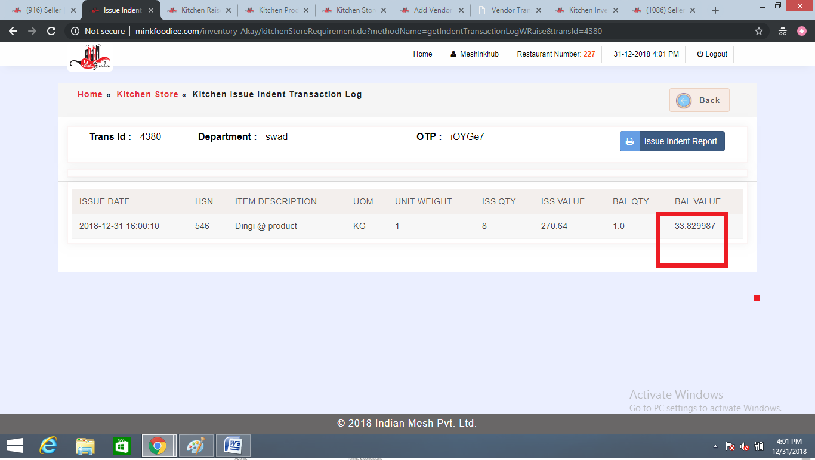
Task: Click the 2018-12-31 16:00:10 date cell
Action: click(119, 226)
